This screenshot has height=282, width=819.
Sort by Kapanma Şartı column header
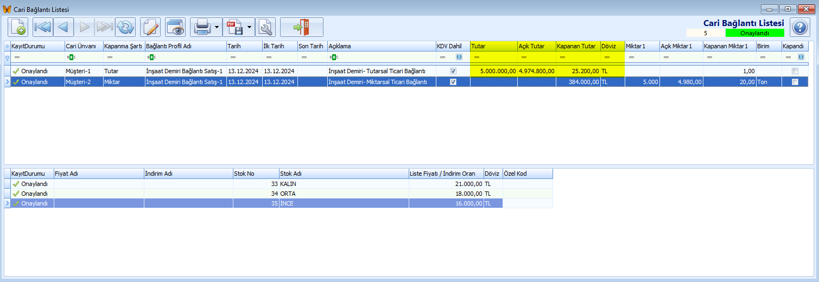(124, 46)
